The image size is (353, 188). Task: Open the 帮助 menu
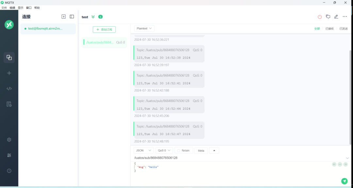pos(37,8)
